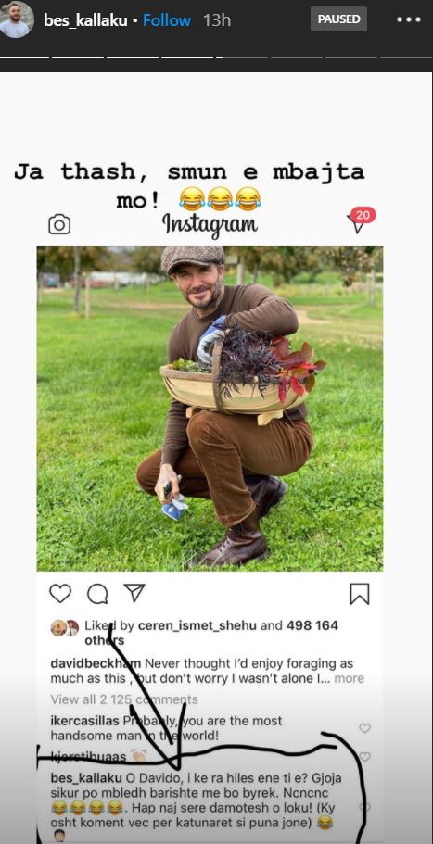Open ikercasillas profile from comment

coord(85,721)
